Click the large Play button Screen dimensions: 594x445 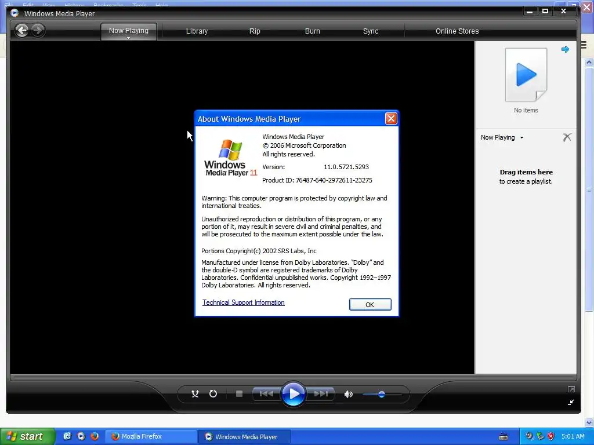pyautogui.click(x=294, y=394)
